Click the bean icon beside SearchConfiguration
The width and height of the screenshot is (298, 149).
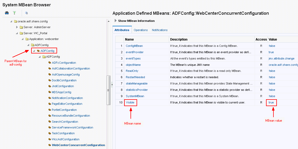[50, 122]
